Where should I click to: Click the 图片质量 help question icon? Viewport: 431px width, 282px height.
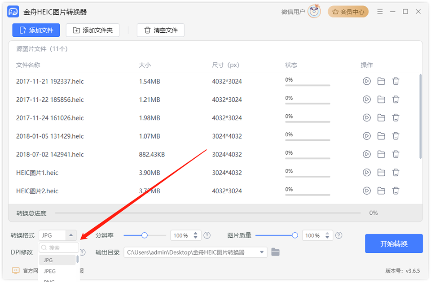coord(339,235)
